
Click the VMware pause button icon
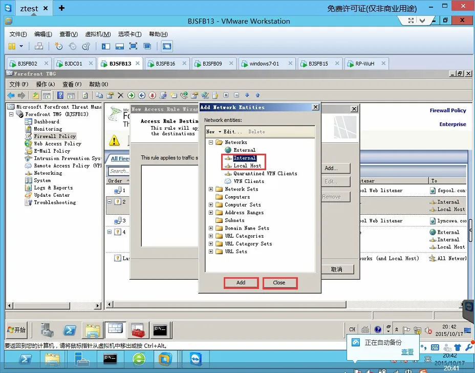(x=12, y=46)
